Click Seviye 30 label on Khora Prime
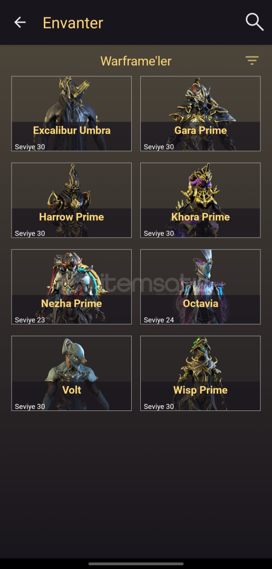The width and height of the screenshot is (272, 569). tap(159, 233)
